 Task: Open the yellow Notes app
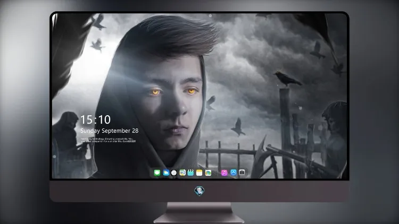point(199,173)
